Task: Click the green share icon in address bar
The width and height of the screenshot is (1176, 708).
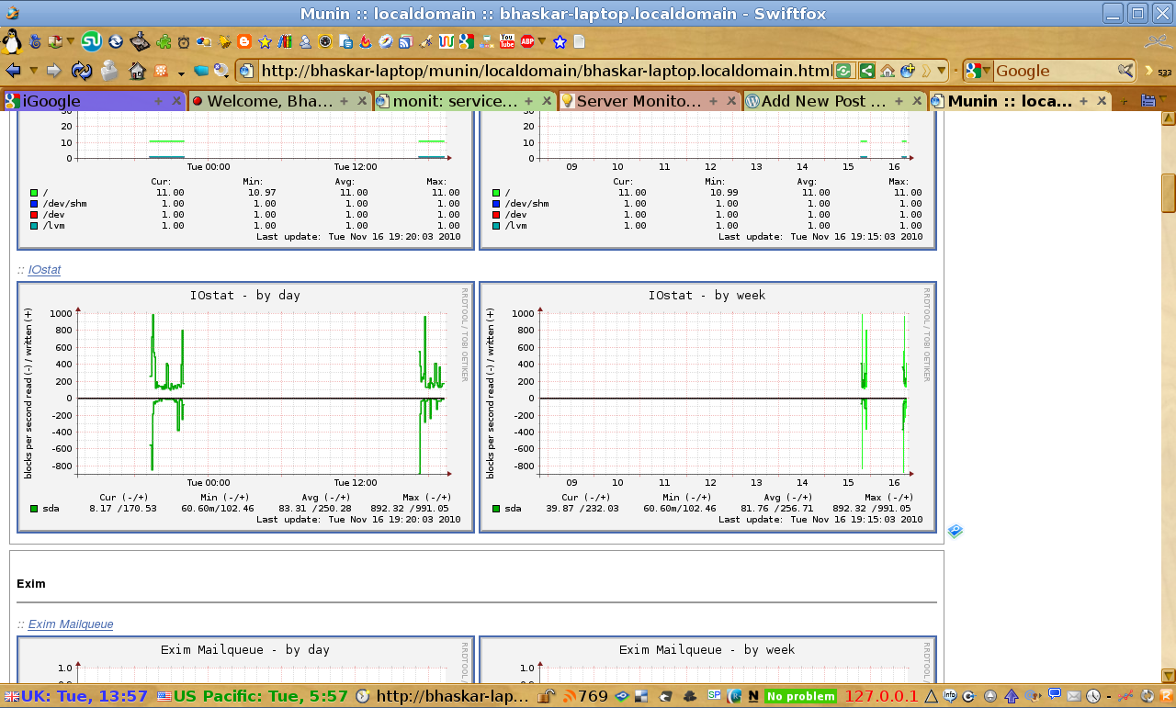Action: (x=866, y=71)
